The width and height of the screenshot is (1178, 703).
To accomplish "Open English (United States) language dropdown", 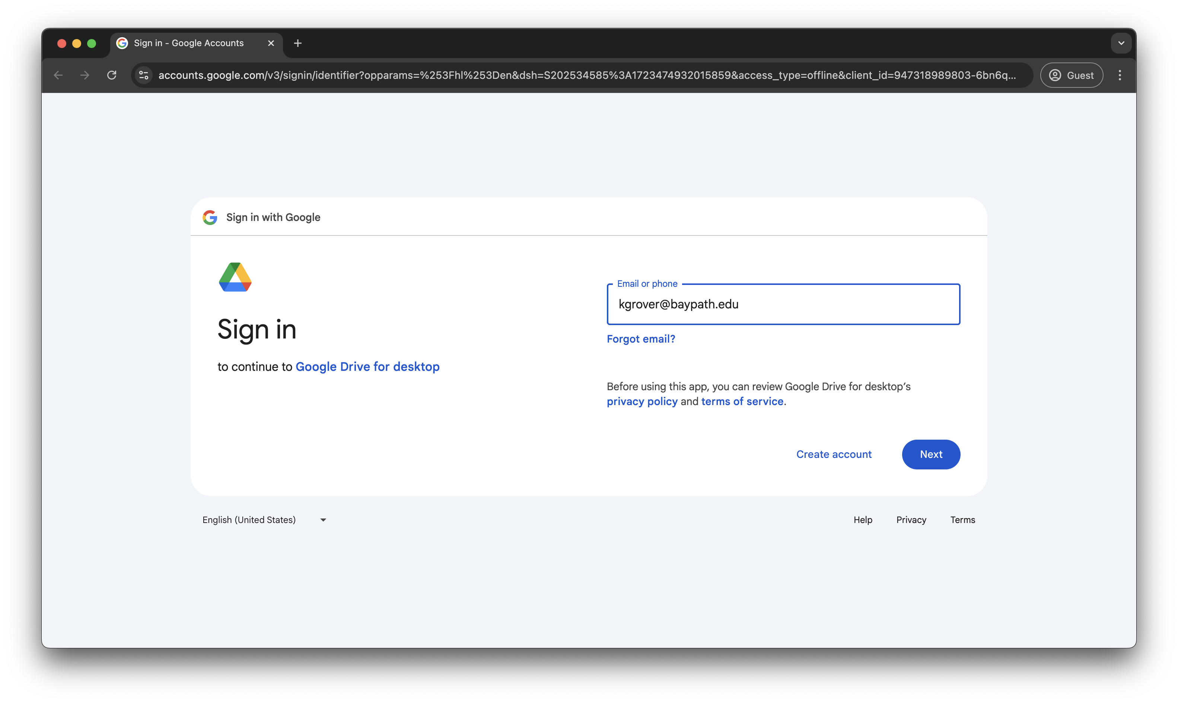I will [x=264, y=520].
